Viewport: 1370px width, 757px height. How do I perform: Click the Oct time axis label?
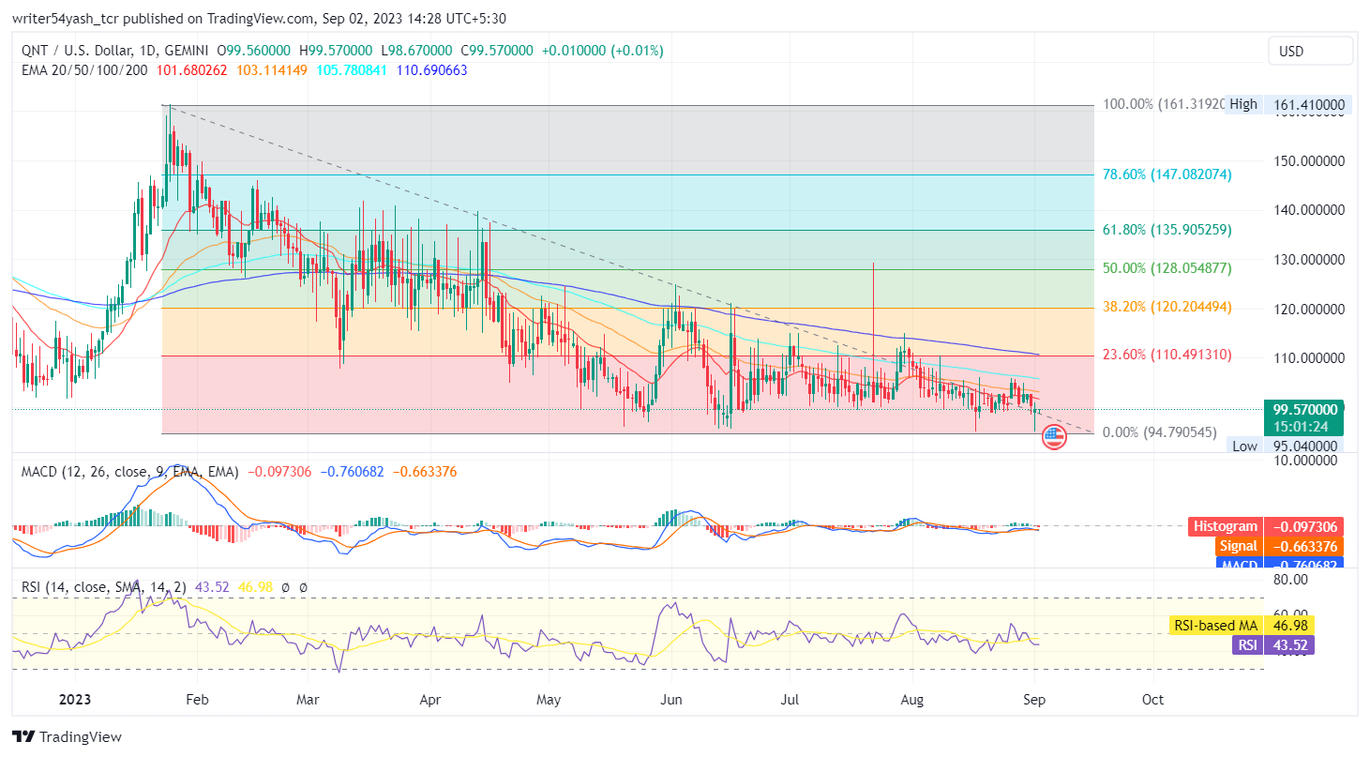[x=1153, y=700]
